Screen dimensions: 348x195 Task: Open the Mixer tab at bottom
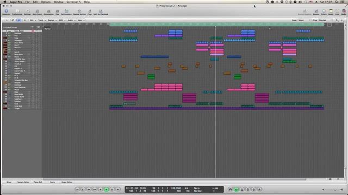tap(9, 182)
